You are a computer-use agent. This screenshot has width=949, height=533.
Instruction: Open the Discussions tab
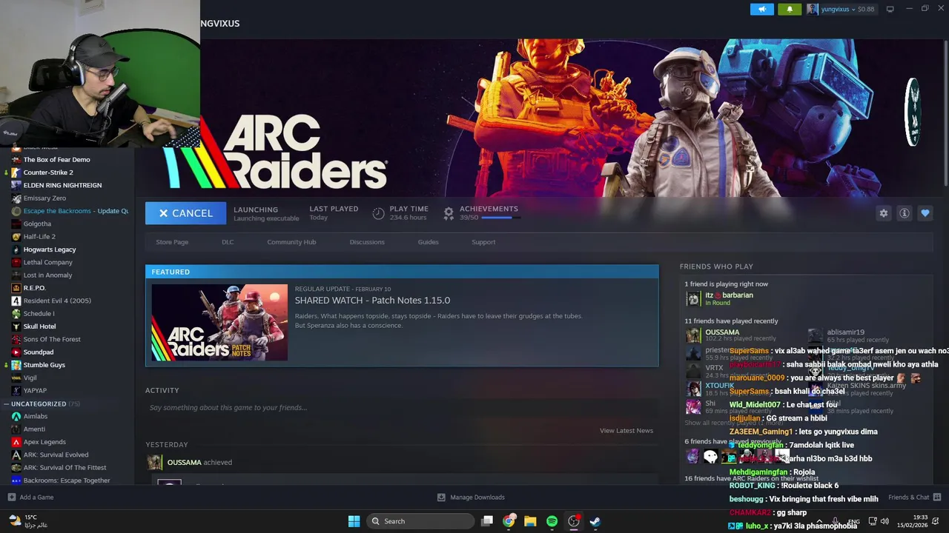(x=367, y=242)
